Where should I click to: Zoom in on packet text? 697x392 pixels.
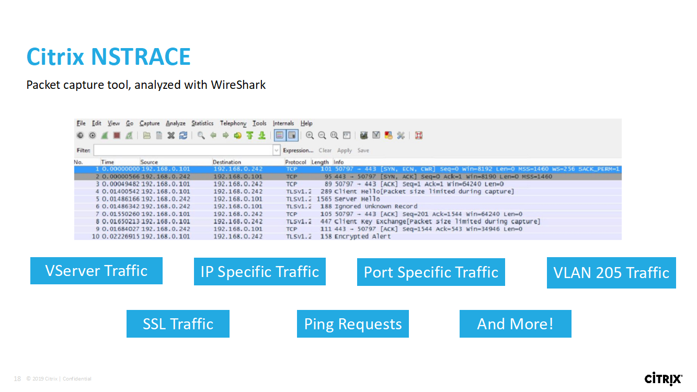coord(310,135)
